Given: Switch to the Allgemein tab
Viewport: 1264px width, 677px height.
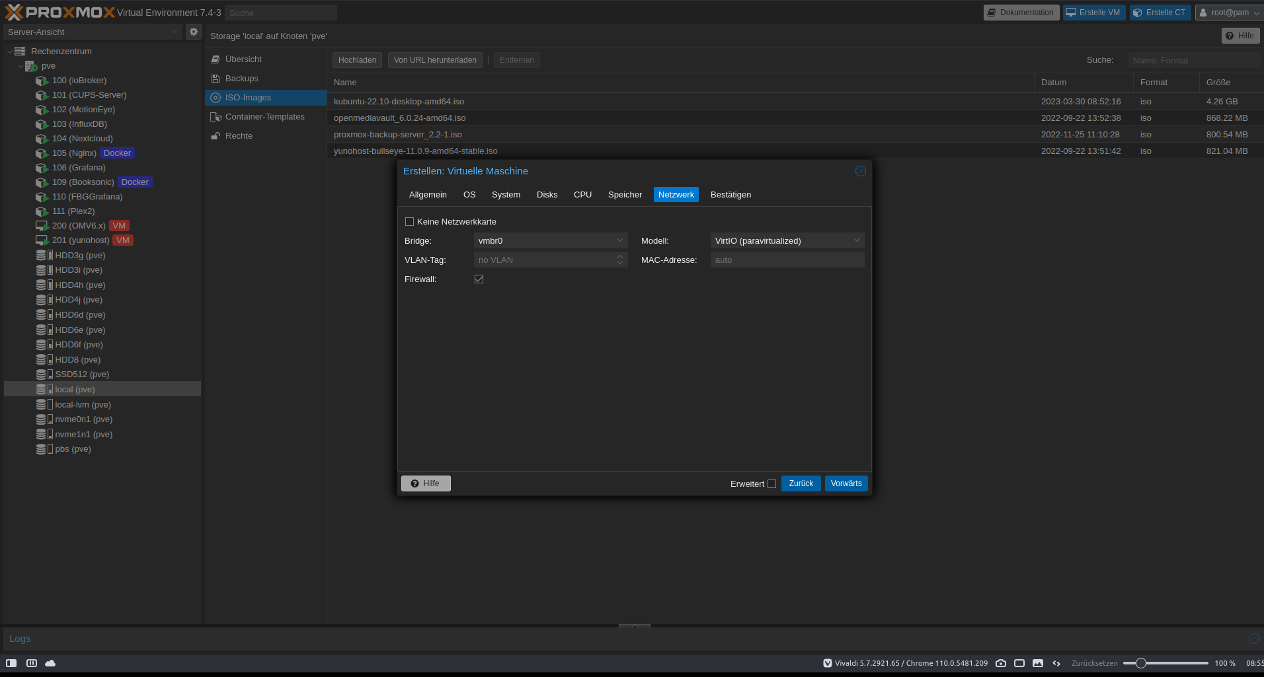Looking at the screenshot, I should (428, 195).
